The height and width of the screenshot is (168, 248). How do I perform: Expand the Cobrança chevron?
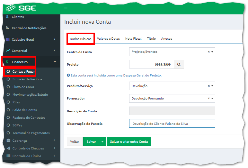pos(54,140)
